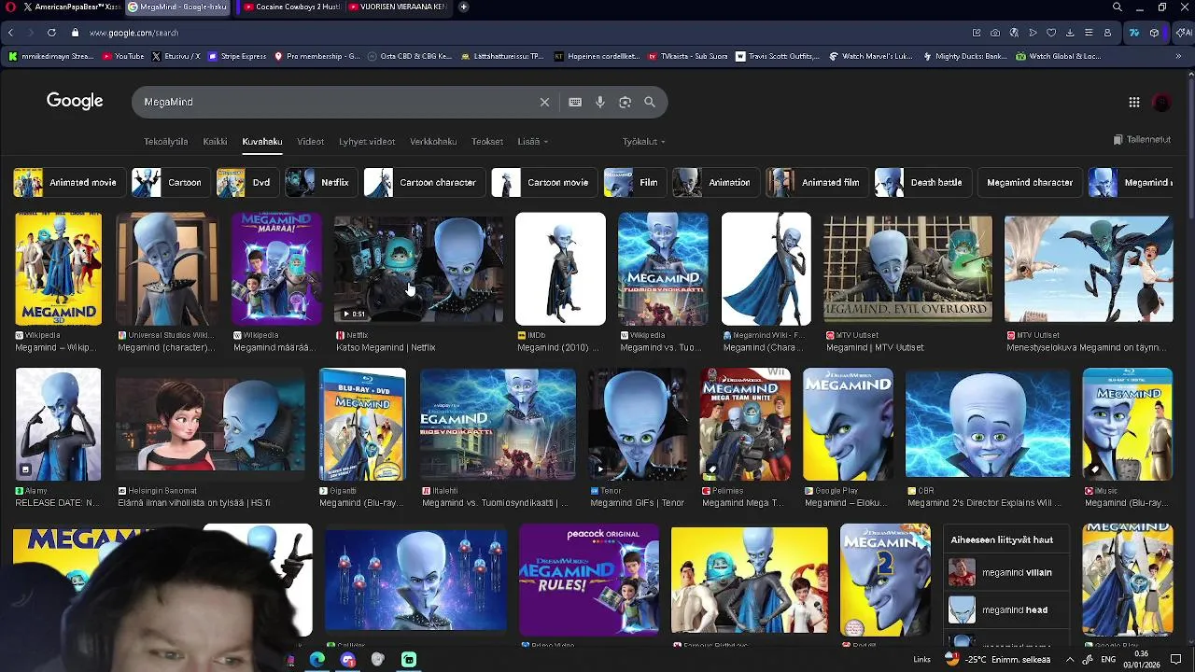Submit search with the magnifier icon
The width and height of the screenshot is (1195, 672).
coord(650,102)
